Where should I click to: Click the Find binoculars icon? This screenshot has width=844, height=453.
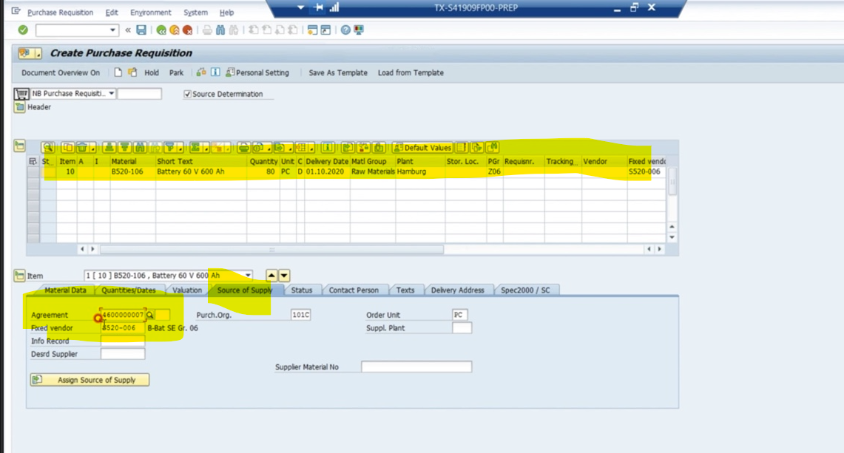coord(220,30)
